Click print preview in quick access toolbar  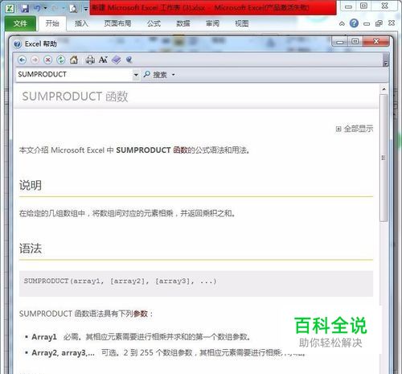[x=73, y=9]
